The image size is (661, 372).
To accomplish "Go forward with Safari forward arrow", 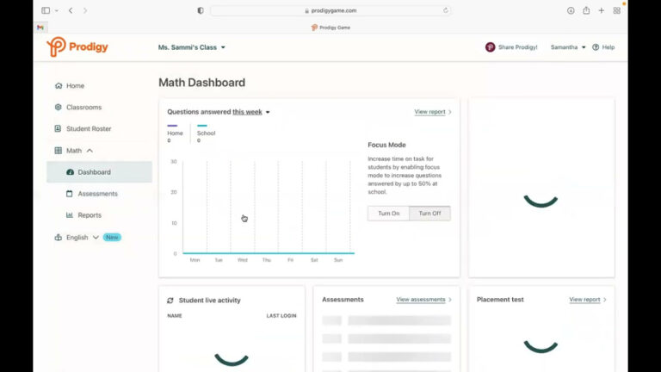I will [85, 10].
